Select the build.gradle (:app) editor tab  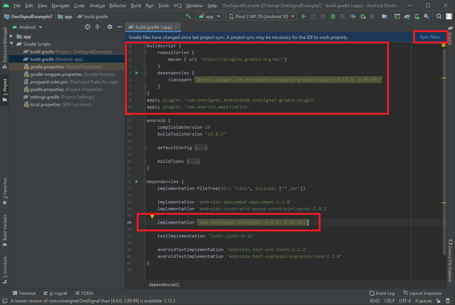point(154,27)
